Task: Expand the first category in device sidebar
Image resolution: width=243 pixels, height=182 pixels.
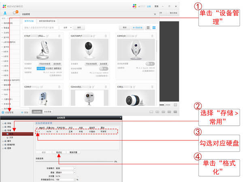Action: point(2,23)
